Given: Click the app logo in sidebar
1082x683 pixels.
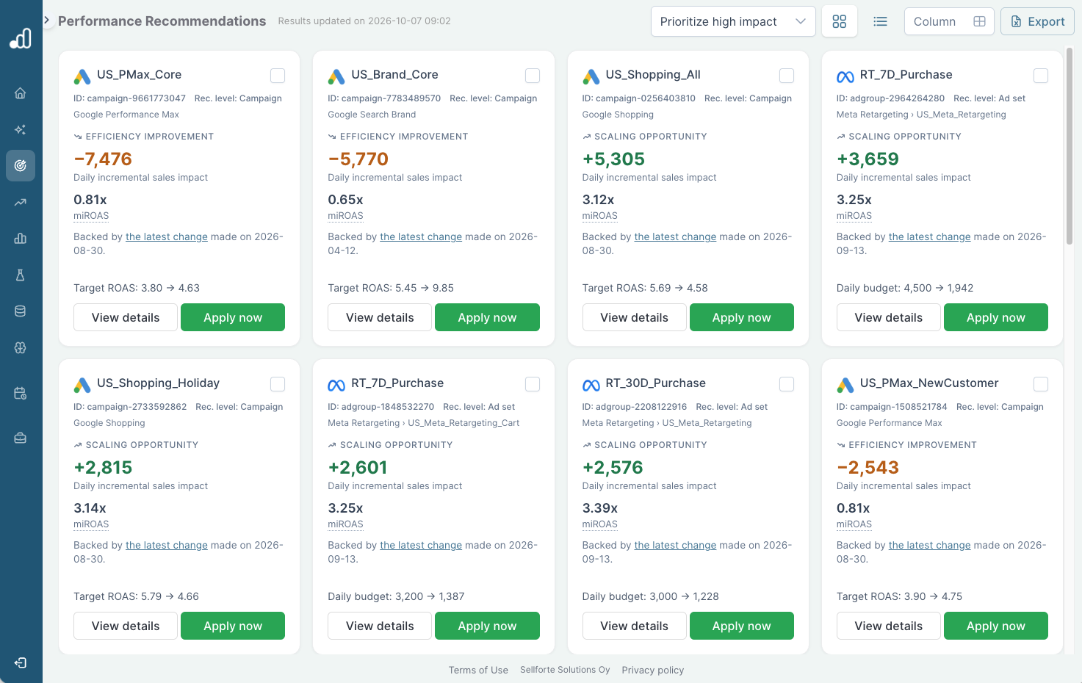Looking at the screenshot, I should [x=21, y=38].
